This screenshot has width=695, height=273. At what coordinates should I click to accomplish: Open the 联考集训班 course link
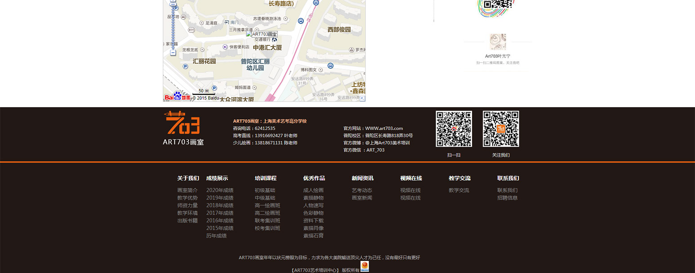267,221
